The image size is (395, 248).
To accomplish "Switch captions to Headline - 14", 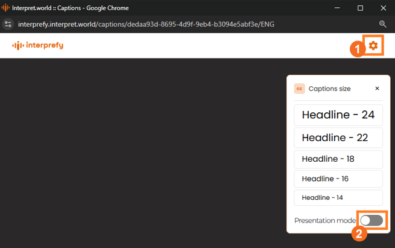I will 338,197.
